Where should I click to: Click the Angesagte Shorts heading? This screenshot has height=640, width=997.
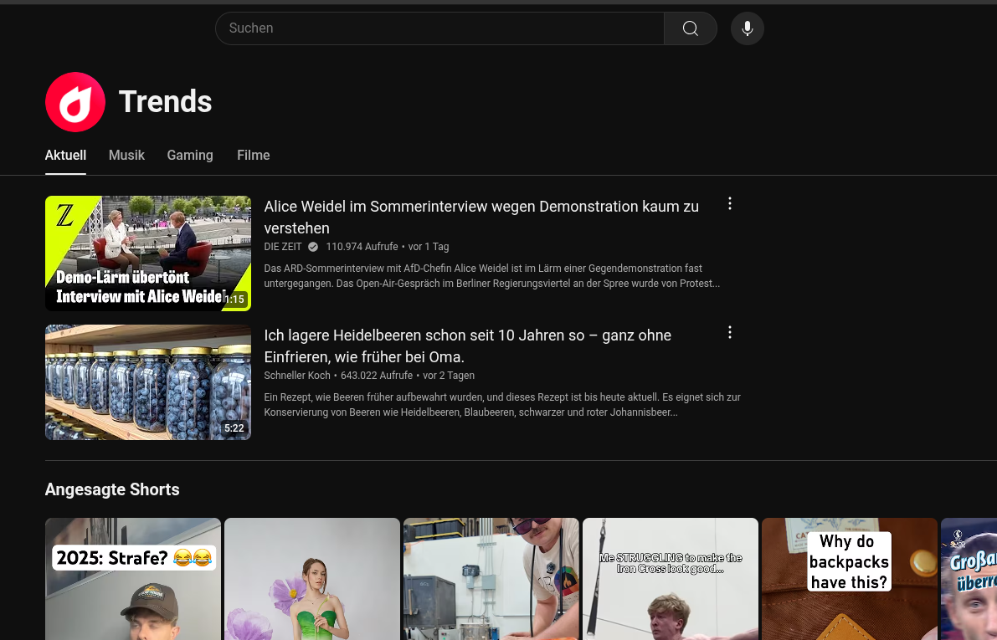pos(112,489)
